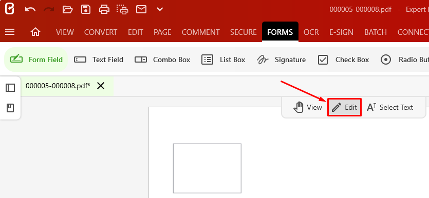Open the hamburger main menu
This screenshot has height=198, width=429.
tap(10, 32)
